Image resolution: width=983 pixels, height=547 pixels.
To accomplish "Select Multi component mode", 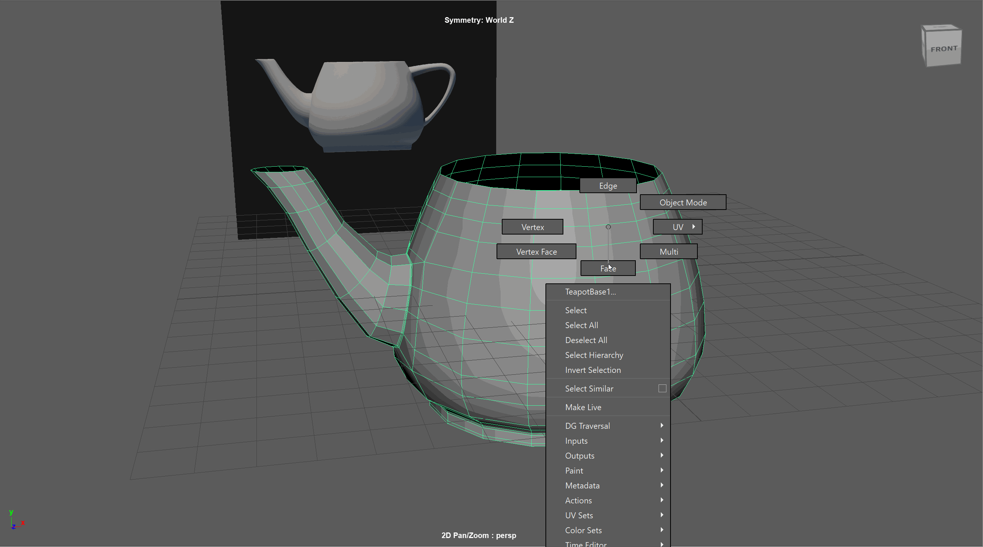I will click(669, 252).
